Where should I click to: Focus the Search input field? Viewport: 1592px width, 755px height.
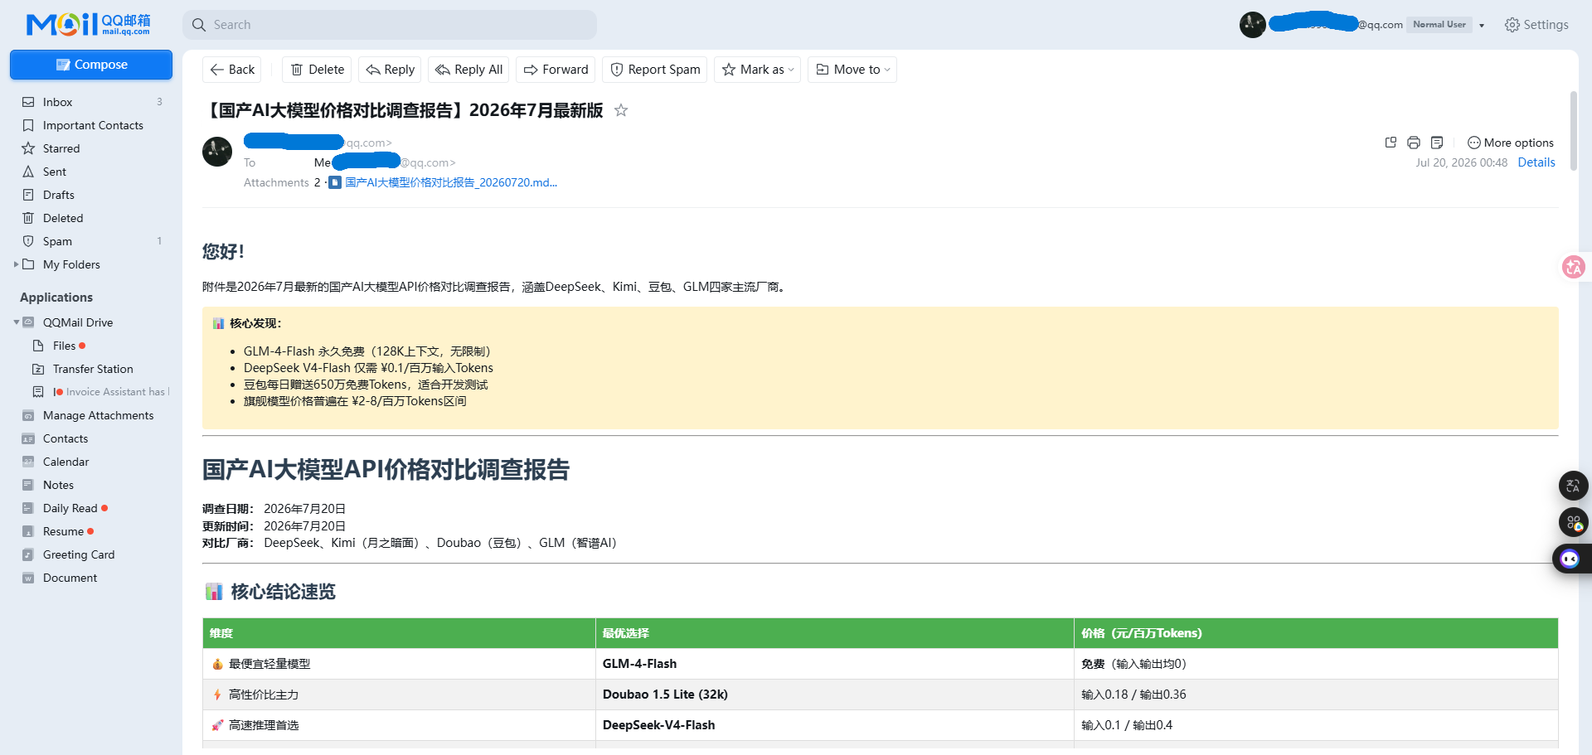[x=390, y=25]
